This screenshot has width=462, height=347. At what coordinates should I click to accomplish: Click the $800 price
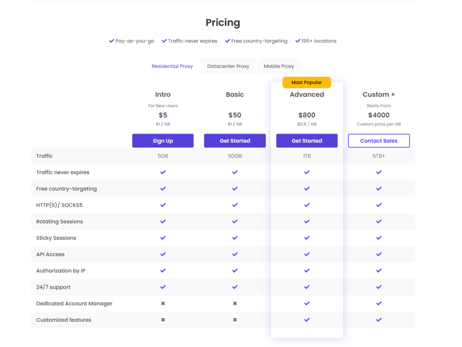pos(307,115)
